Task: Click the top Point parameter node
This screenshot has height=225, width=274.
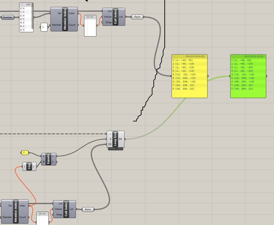Action: click(137, 17)
